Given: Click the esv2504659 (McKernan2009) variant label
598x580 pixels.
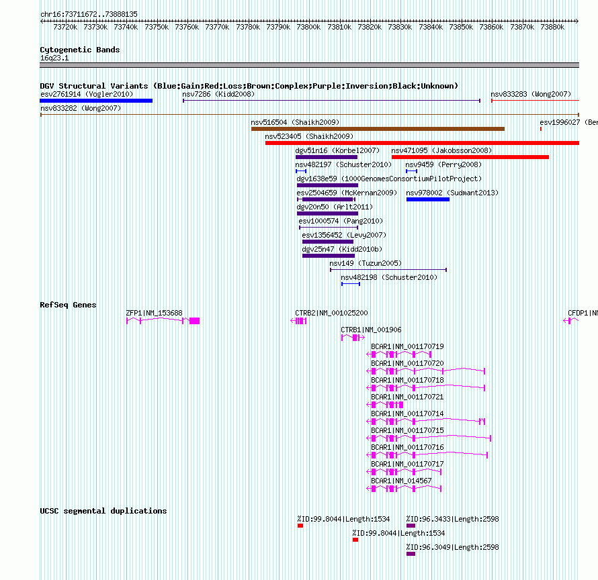Looking at the screenshot, I should pyautogui.click(x=347, y=193).
